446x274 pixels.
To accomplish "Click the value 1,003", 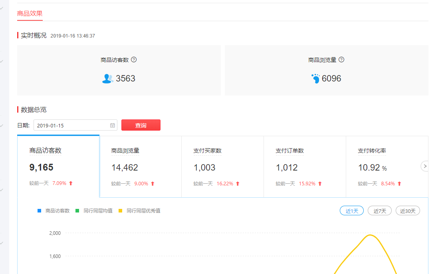I will tap(204, 168).
